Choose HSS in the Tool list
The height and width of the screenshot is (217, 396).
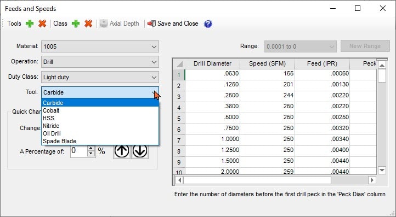tap(100, 118)
